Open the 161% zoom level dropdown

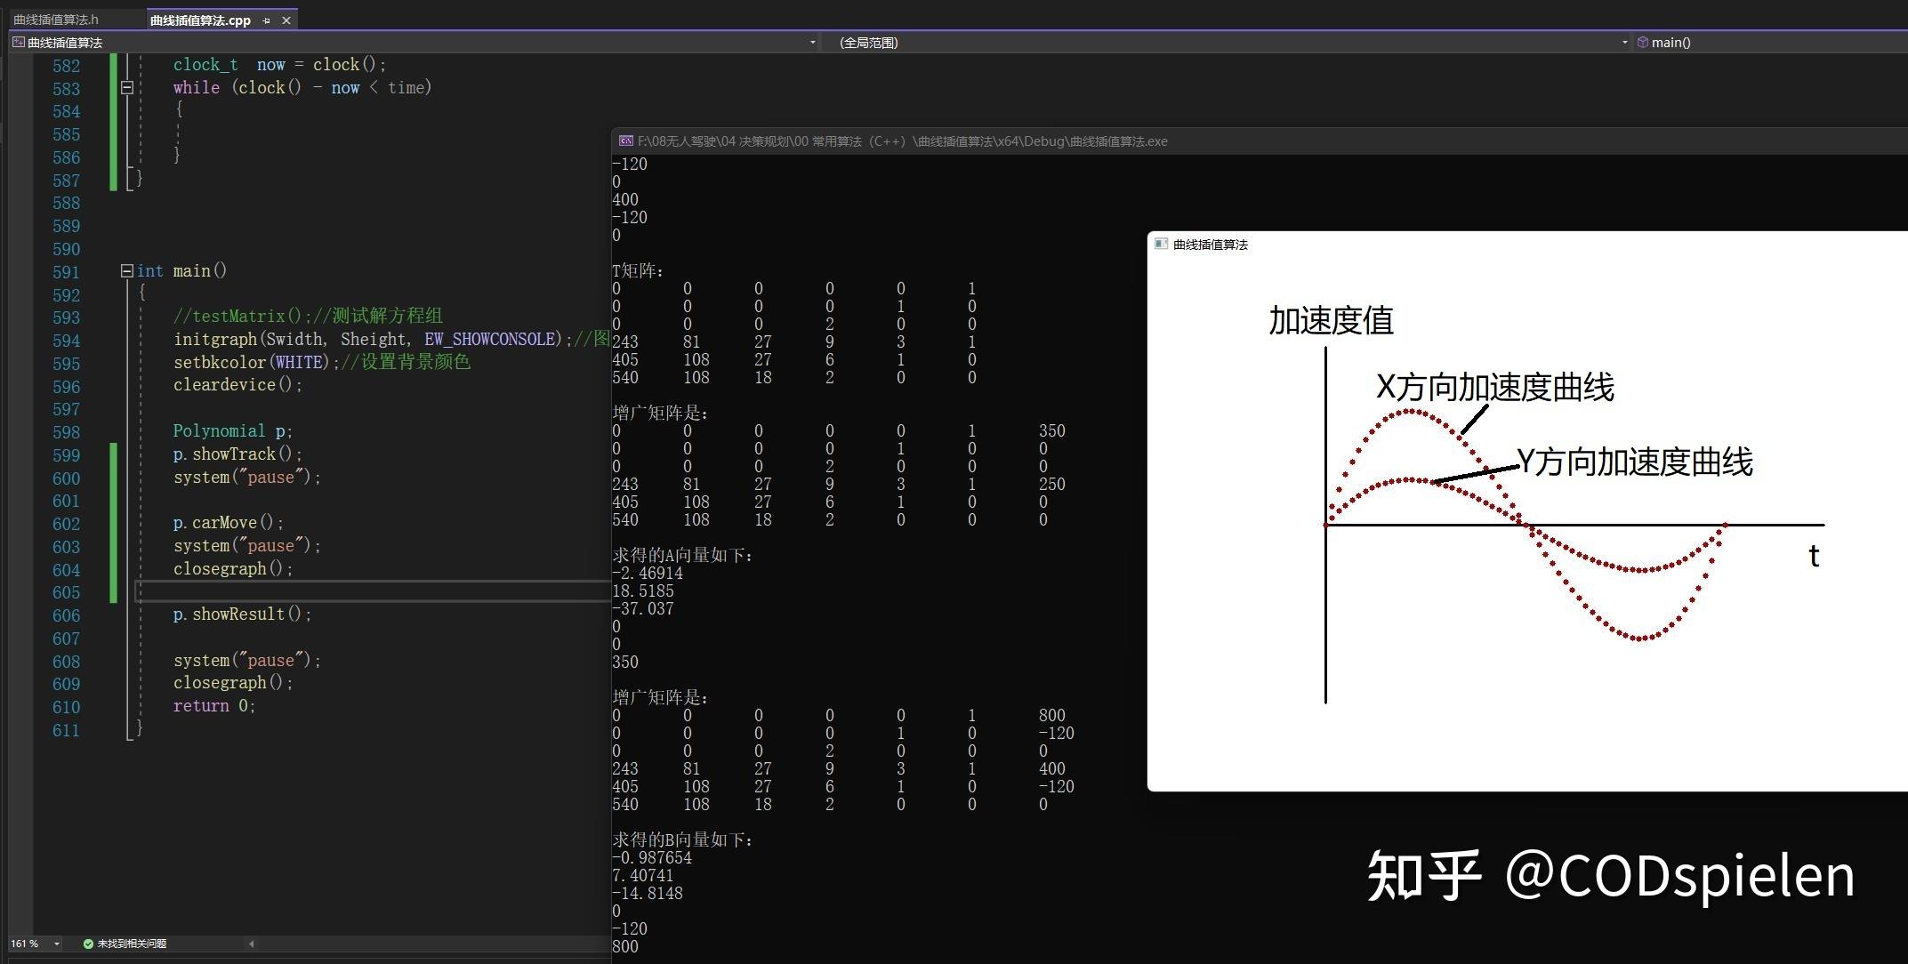pyautogui.click(x=56, y=944)
